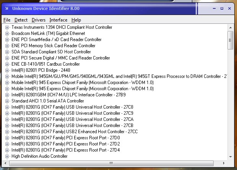Viewport: 237px width, 170px height.
Task: Select PCI Express Root Port - 27D0
Action: (66, 138)
